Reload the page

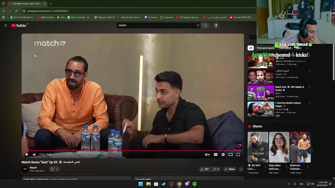(x=16, y=11)
